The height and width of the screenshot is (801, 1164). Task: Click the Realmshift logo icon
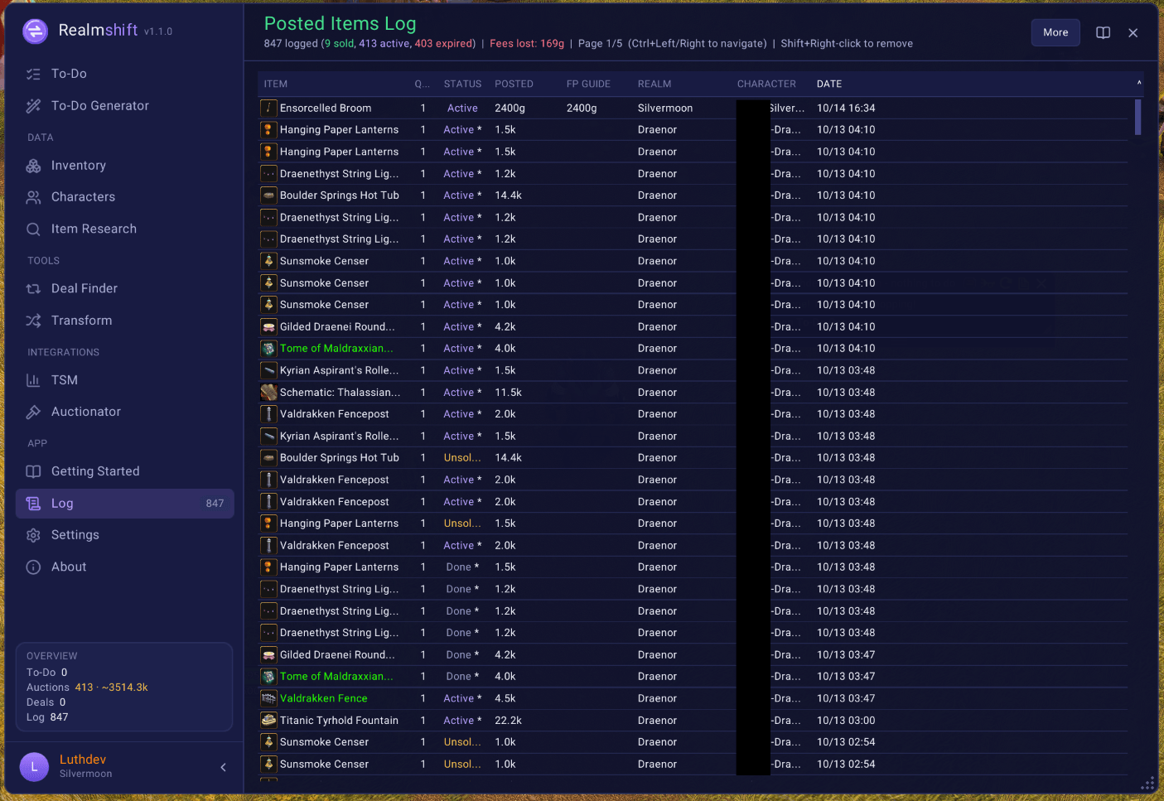click(35, 31)
